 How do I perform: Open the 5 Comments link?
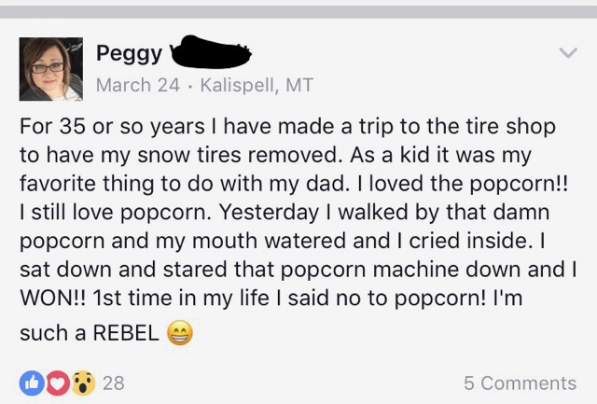click(x=520, y=383)
